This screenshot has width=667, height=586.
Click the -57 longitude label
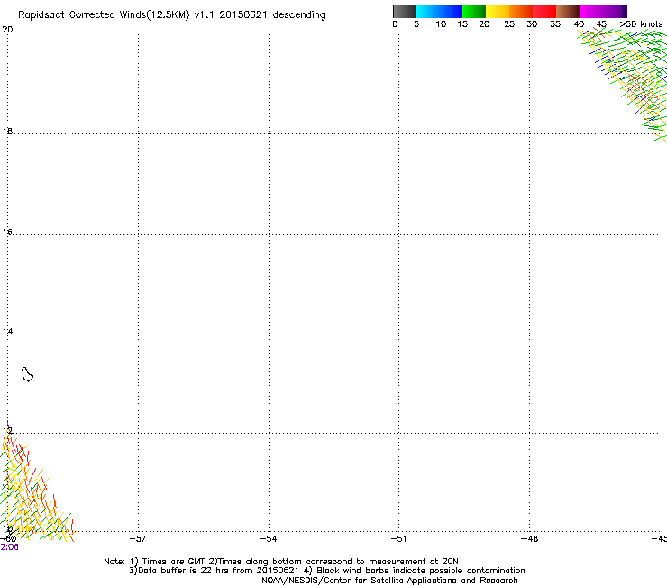coord(137,539)
